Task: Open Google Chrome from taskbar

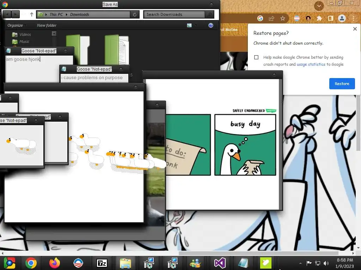Action: coord(31,263)
